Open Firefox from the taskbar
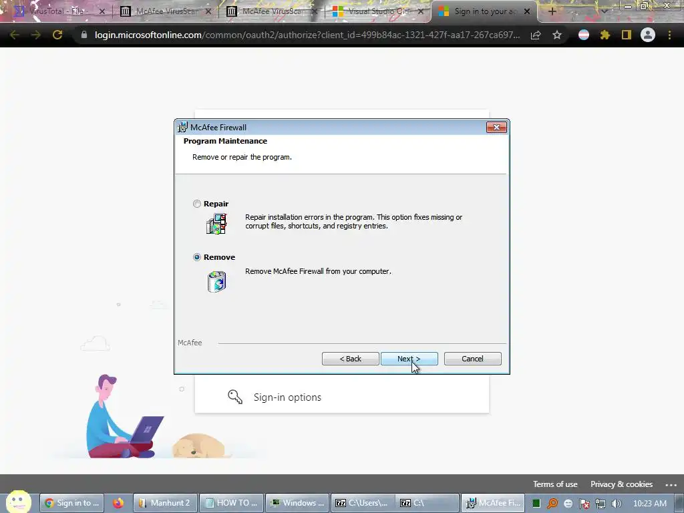 [x=118, y=503]
